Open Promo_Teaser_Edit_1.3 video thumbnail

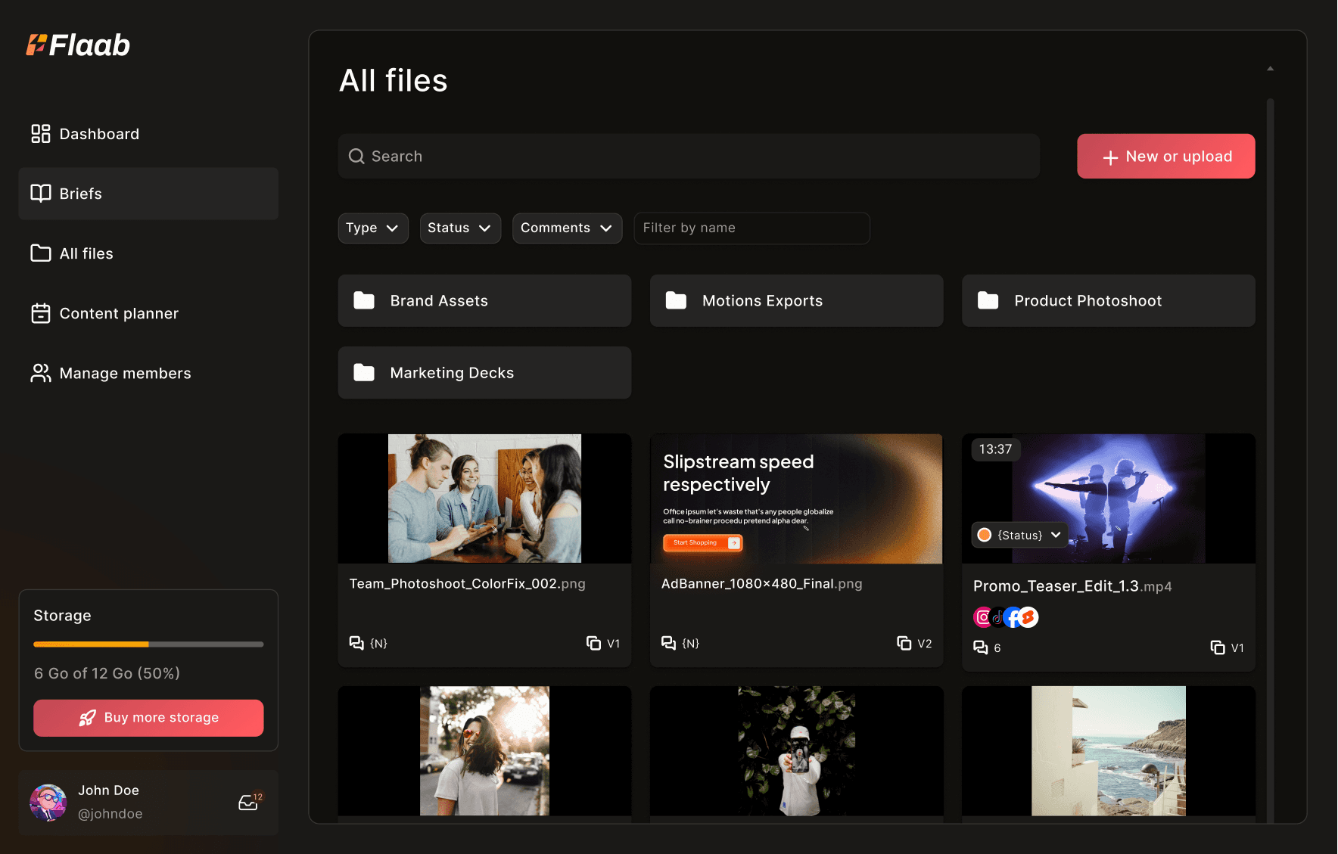(1108, 498)
